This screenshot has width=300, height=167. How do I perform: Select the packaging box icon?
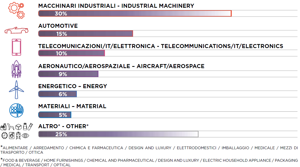(x=18, y=127)
